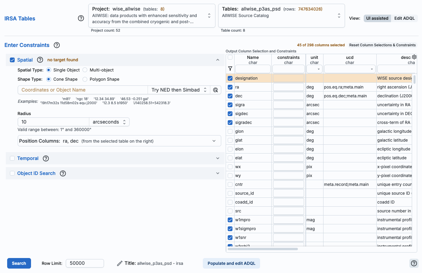
Task: Choose Cone Shape radio button
Action: click(49, 79)
